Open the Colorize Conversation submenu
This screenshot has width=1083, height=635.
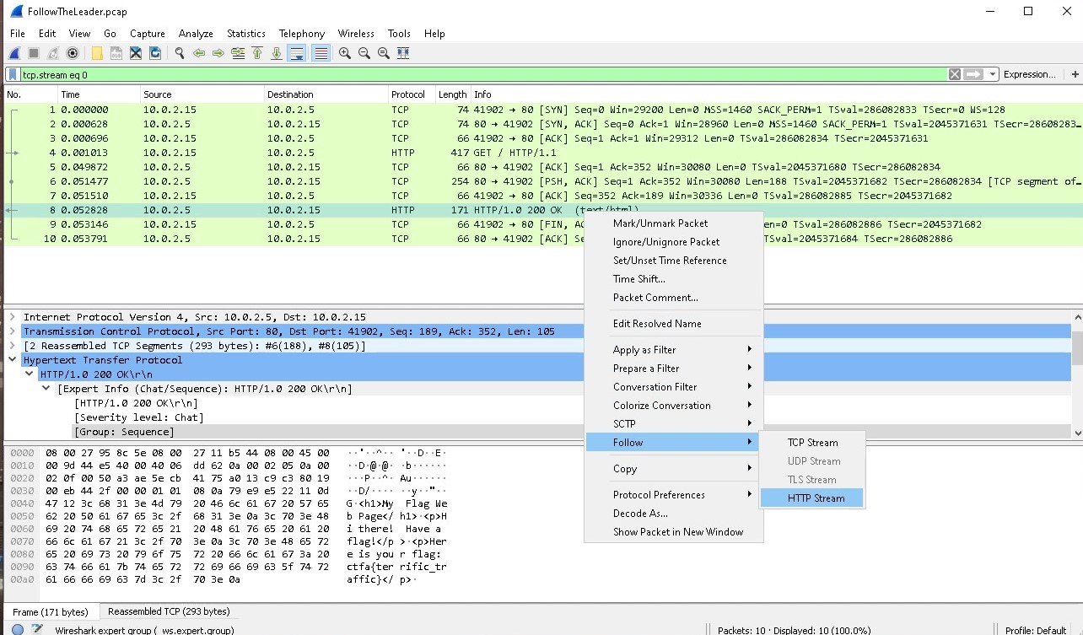point(674,406)
